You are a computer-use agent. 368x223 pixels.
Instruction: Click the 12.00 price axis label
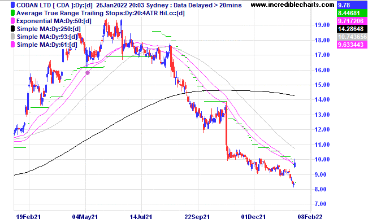pos(322,129)
